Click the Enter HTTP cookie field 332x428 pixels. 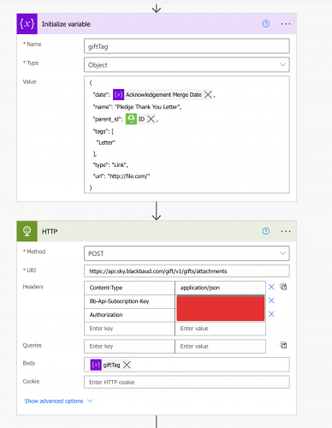pos(187,382)
